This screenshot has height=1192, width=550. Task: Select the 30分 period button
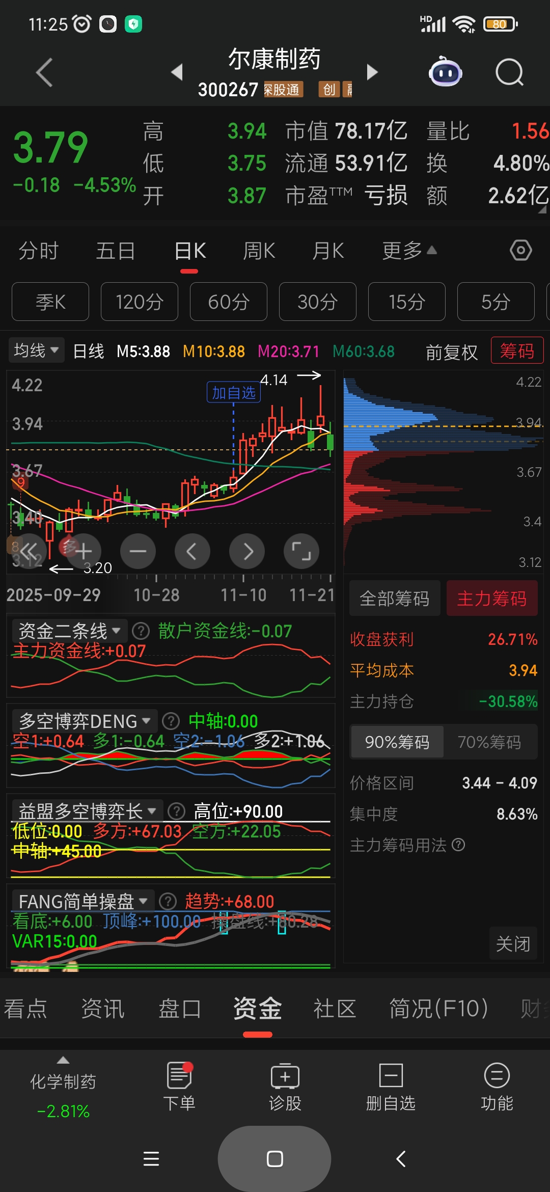pyautogui.click(x=318, y=302)
